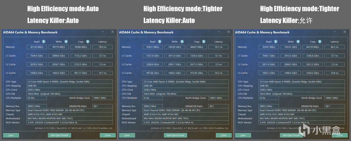Click L2 cache read 2811.4 GB/s
Viewport: 351px width, 141px height.
coord(269,65)
